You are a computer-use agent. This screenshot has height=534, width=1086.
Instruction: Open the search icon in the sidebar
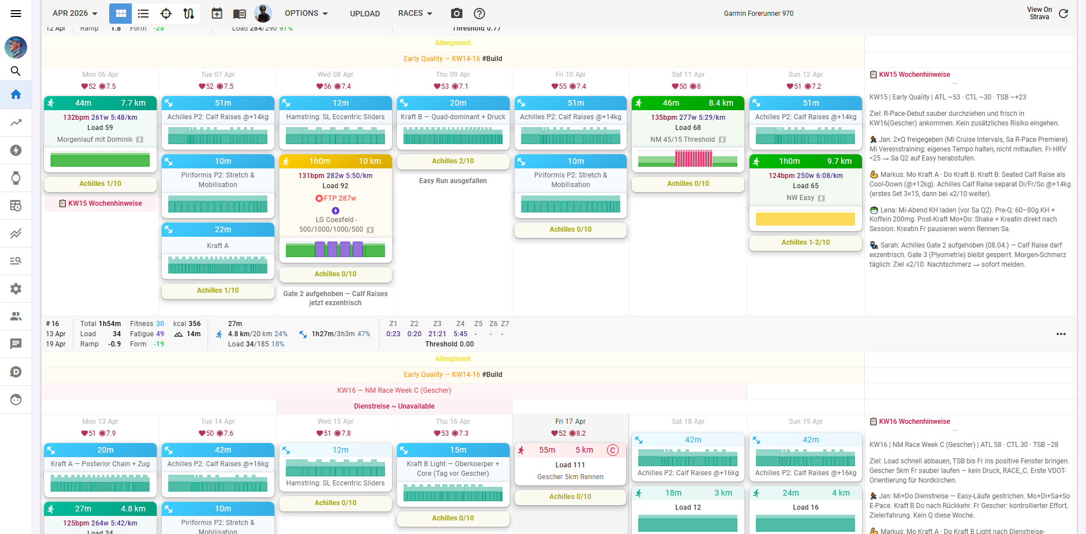(x=16, y=71)
